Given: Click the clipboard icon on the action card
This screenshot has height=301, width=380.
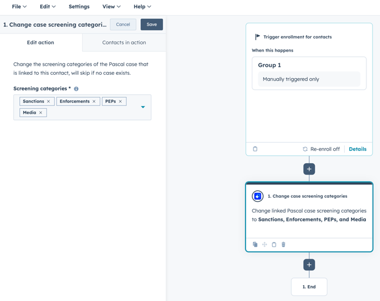Looking at the screenshot, I should pos(274,245).
